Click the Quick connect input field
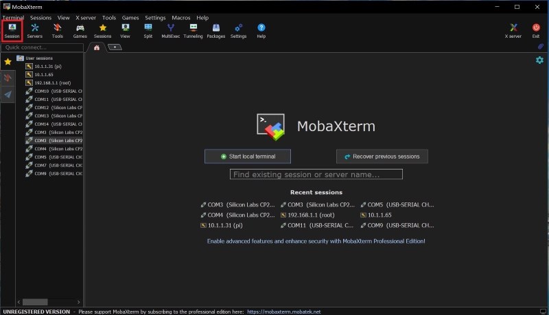 [x=41, y=47]
